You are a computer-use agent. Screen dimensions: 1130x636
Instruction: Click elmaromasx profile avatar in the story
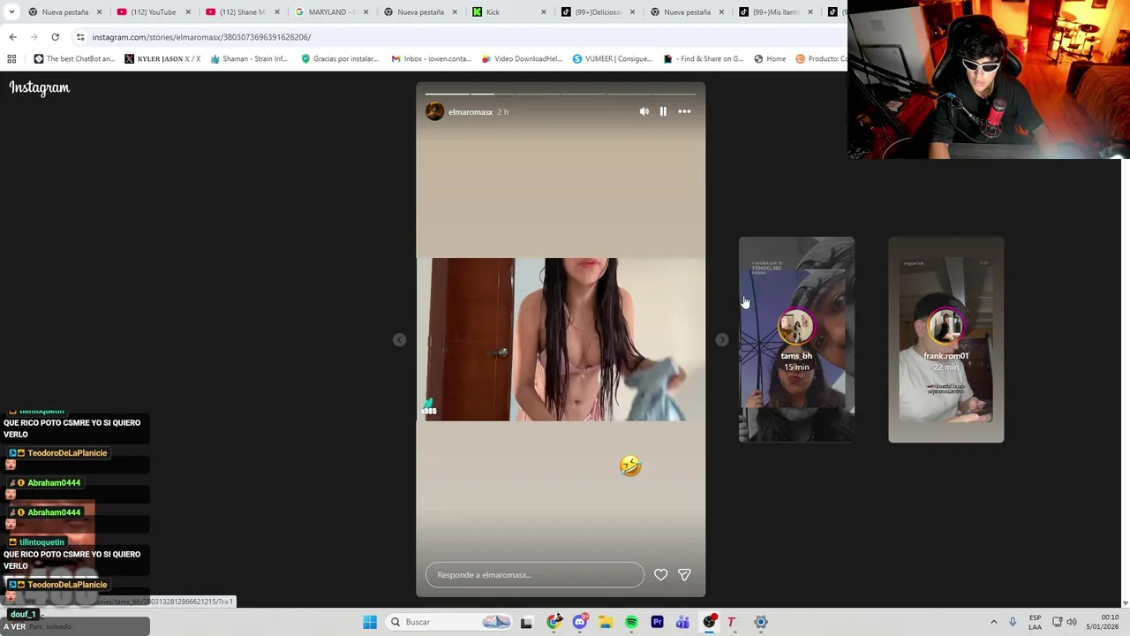coord(434,111)
